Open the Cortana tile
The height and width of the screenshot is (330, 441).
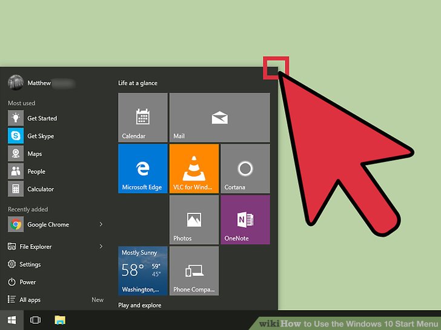tap(245, 169)
